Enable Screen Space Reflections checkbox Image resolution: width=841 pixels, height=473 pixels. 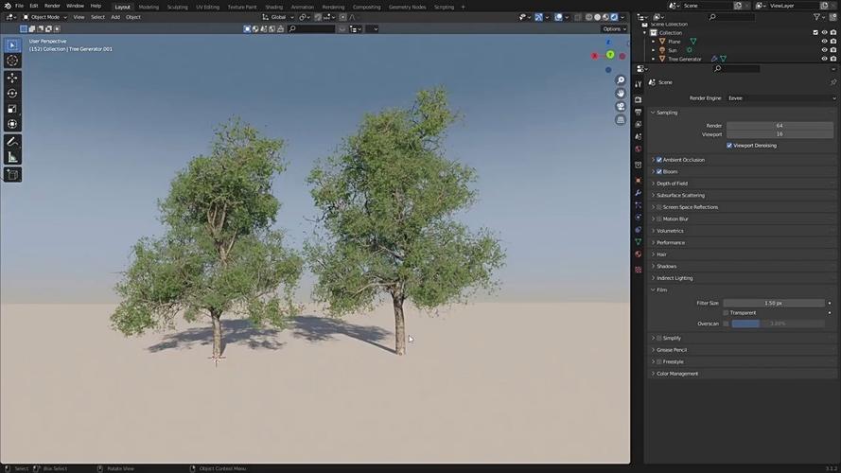pyautogui.click(x=659, y=207)
